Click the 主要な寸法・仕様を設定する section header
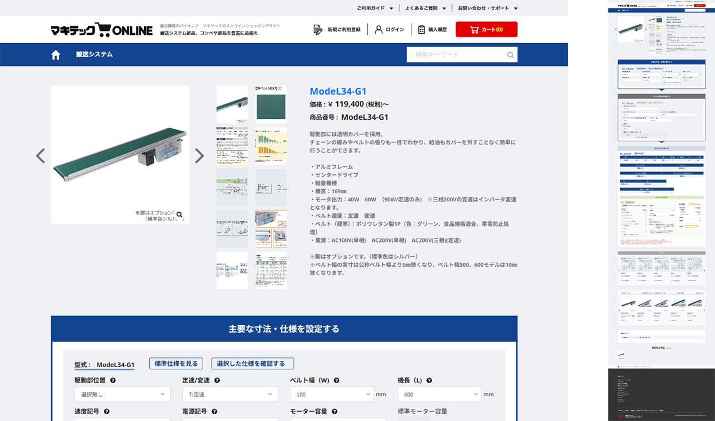Screen dimensions: 715x421 click(284, 329)
